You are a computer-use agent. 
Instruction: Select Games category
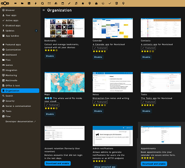(20, 65)
